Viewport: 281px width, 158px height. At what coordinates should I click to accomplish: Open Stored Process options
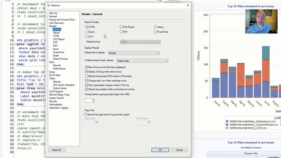[60, 59]
